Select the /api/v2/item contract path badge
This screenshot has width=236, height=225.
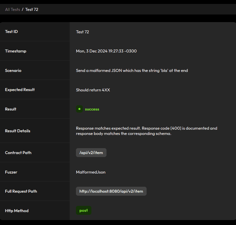[91, 153]
